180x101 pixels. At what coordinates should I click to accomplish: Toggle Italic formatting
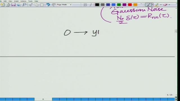(x=91, y=5)
